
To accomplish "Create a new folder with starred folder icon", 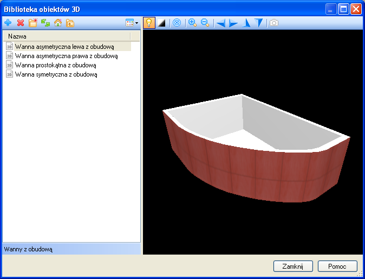I will [x=33, y=23].
